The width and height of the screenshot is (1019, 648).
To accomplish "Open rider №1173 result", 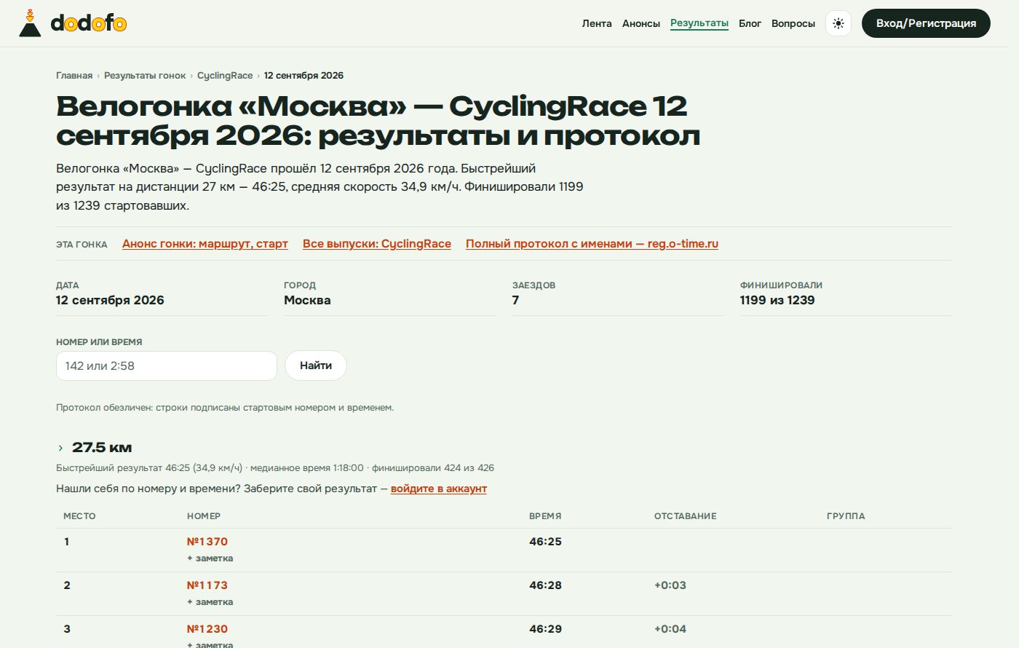I will tap(207, 585).
